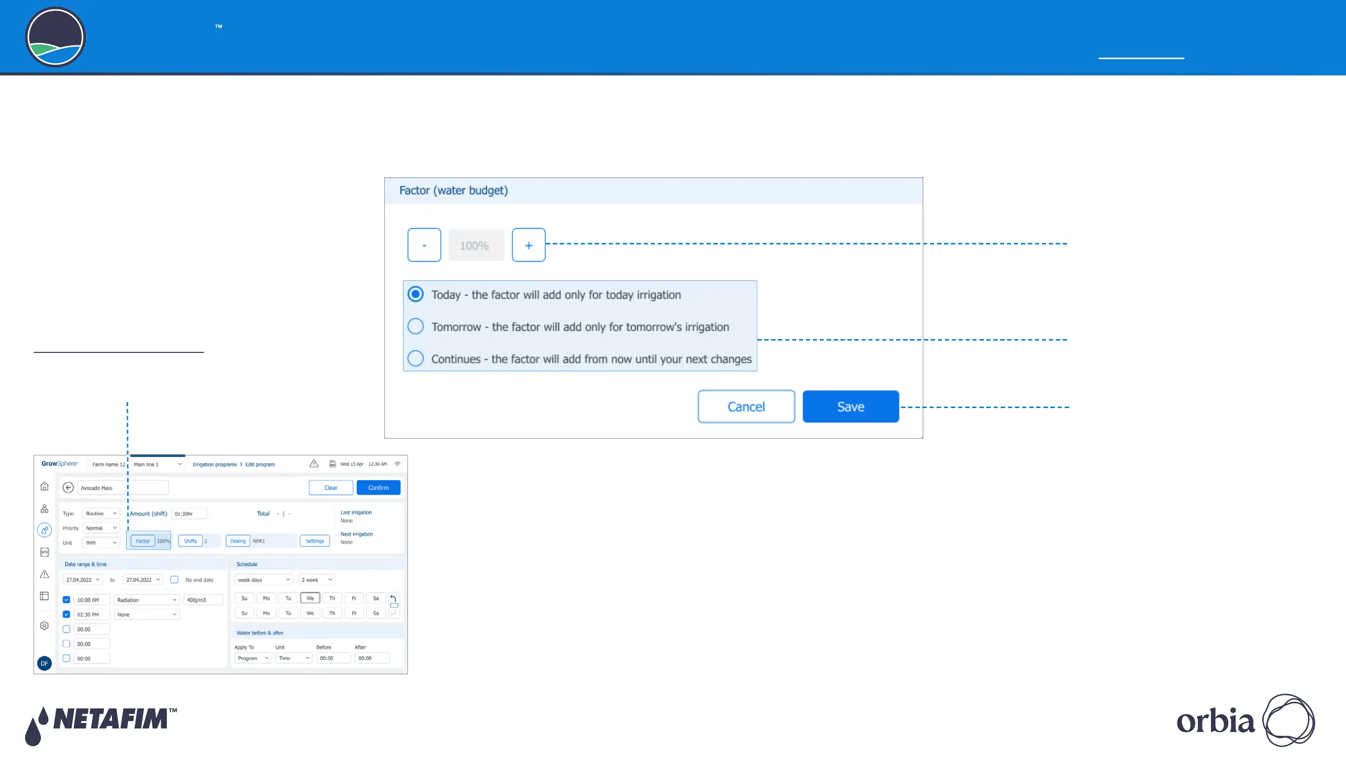The image size is (1346, 757).
Task: Open the Type Routine dropdown
Action: click(101, 514)
